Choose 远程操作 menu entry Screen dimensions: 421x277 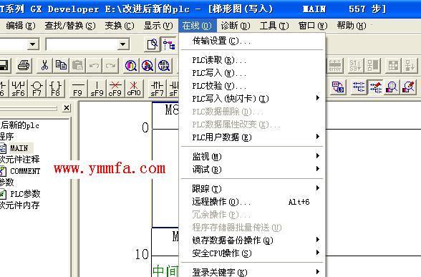(x=252, y=202)
